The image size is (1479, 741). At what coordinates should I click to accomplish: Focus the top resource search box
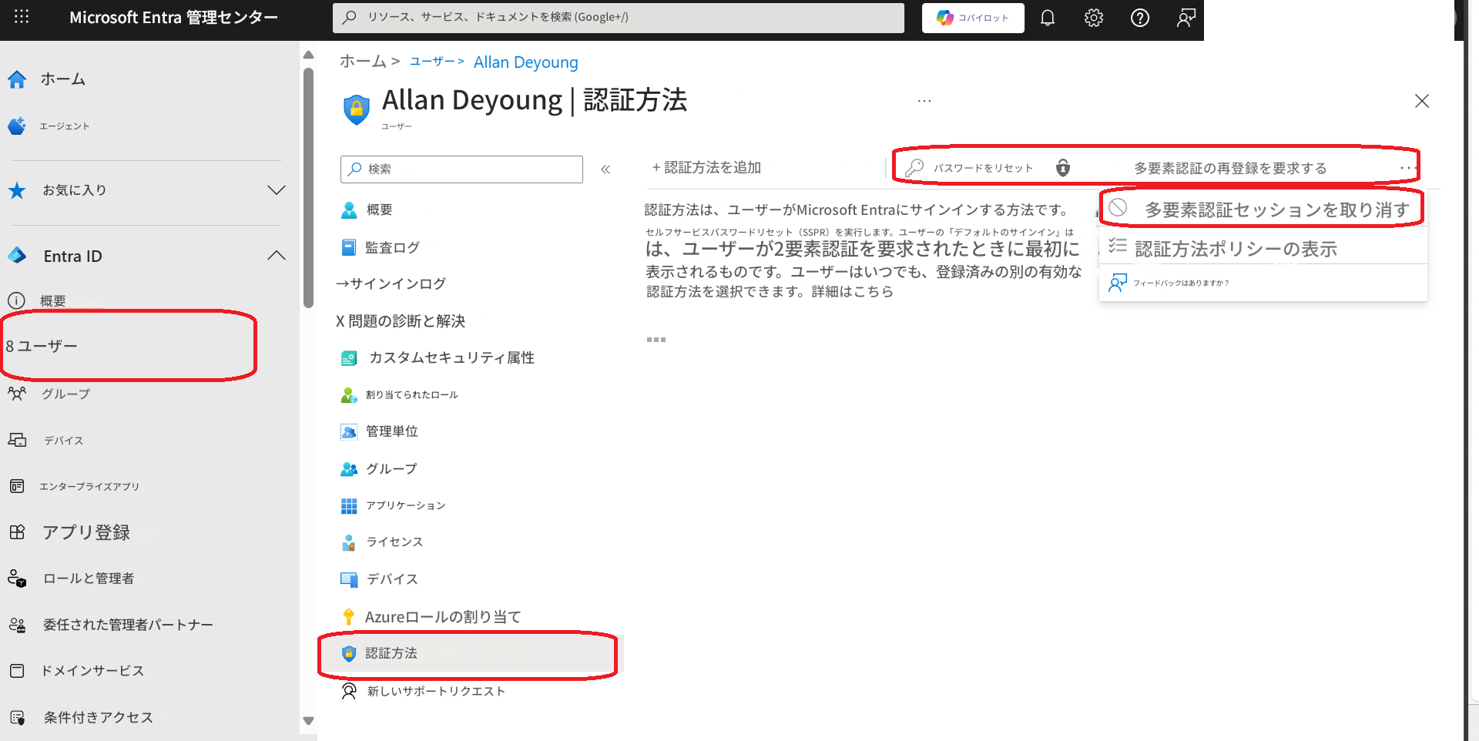pos(619,18)
